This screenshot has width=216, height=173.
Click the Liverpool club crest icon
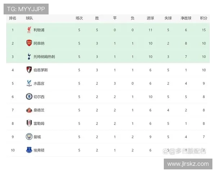pyautogui.click(x=29, y=30)
